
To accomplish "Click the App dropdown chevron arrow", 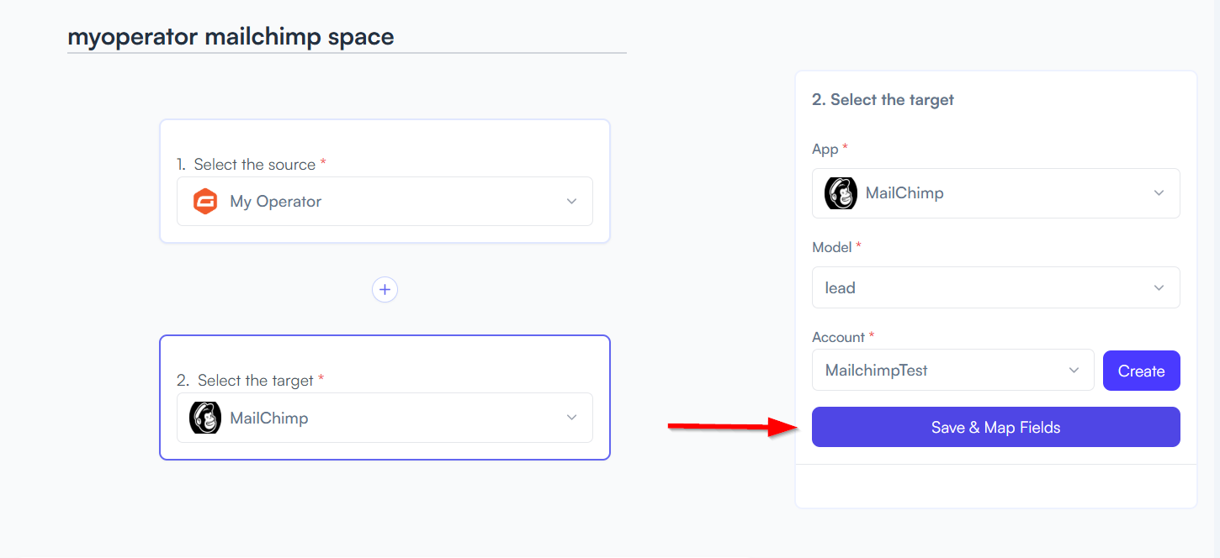I will pyautogui.click(x=1159, y=193).
